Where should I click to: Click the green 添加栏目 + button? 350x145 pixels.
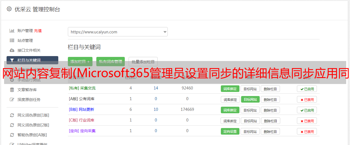pos(80,62)
